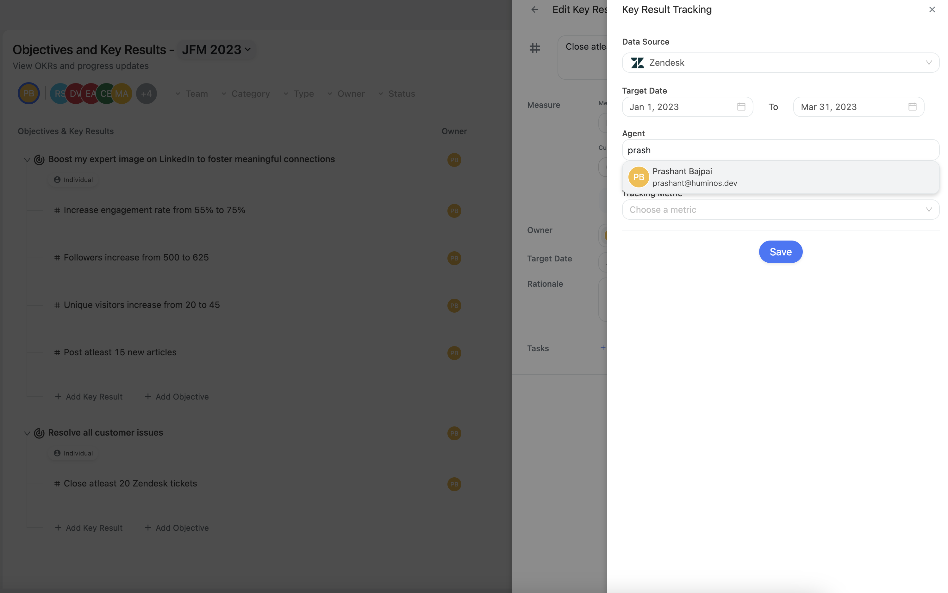This screenshot has width=948, height=593.
Task: Open the Choose a metric dropdown
Action: point(780,210)
